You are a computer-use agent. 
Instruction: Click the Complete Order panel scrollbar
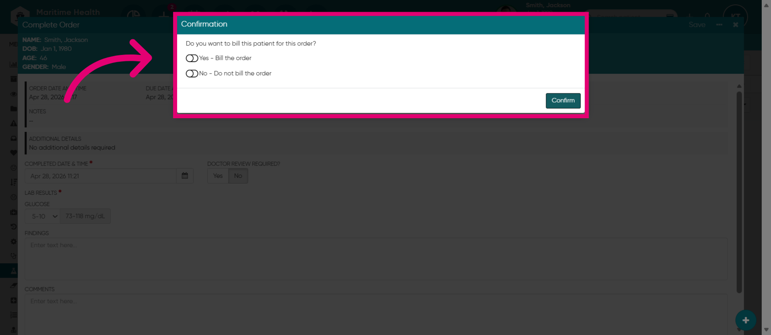739,192
